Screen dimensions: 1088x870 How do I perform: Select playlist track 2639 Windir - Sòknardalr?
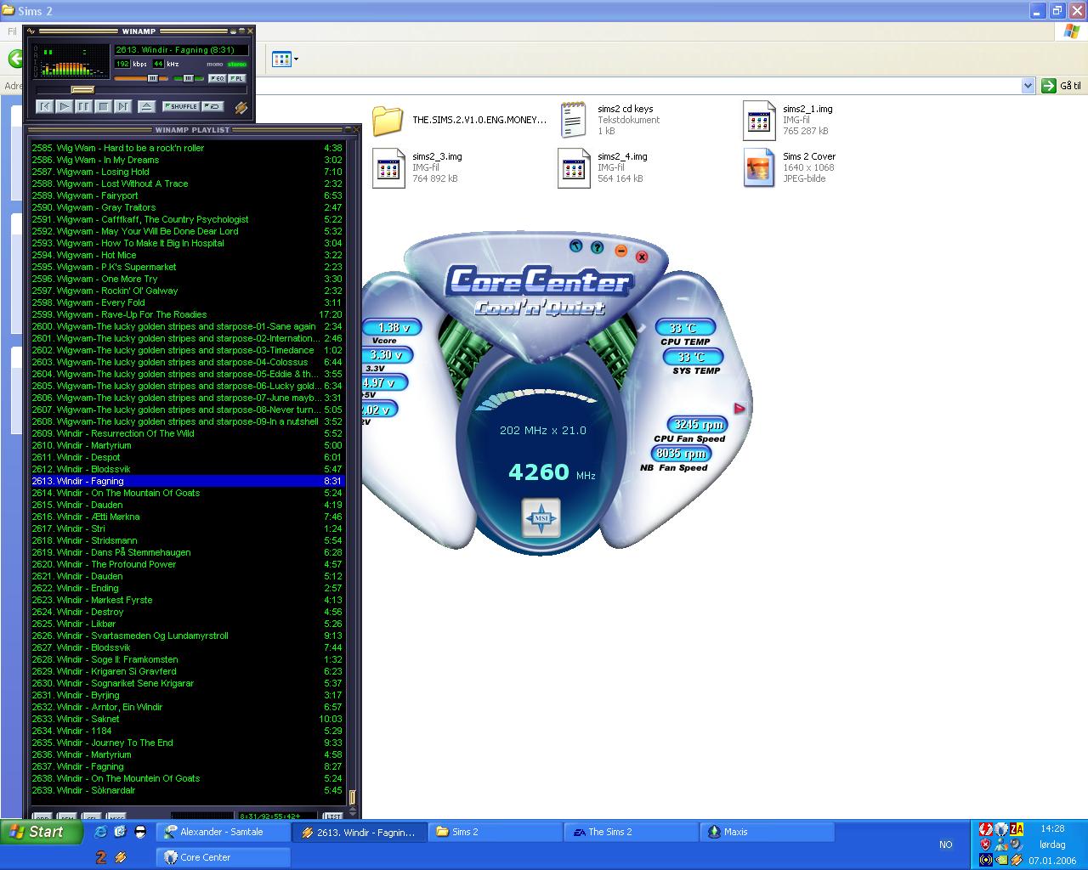click(187, 790)
